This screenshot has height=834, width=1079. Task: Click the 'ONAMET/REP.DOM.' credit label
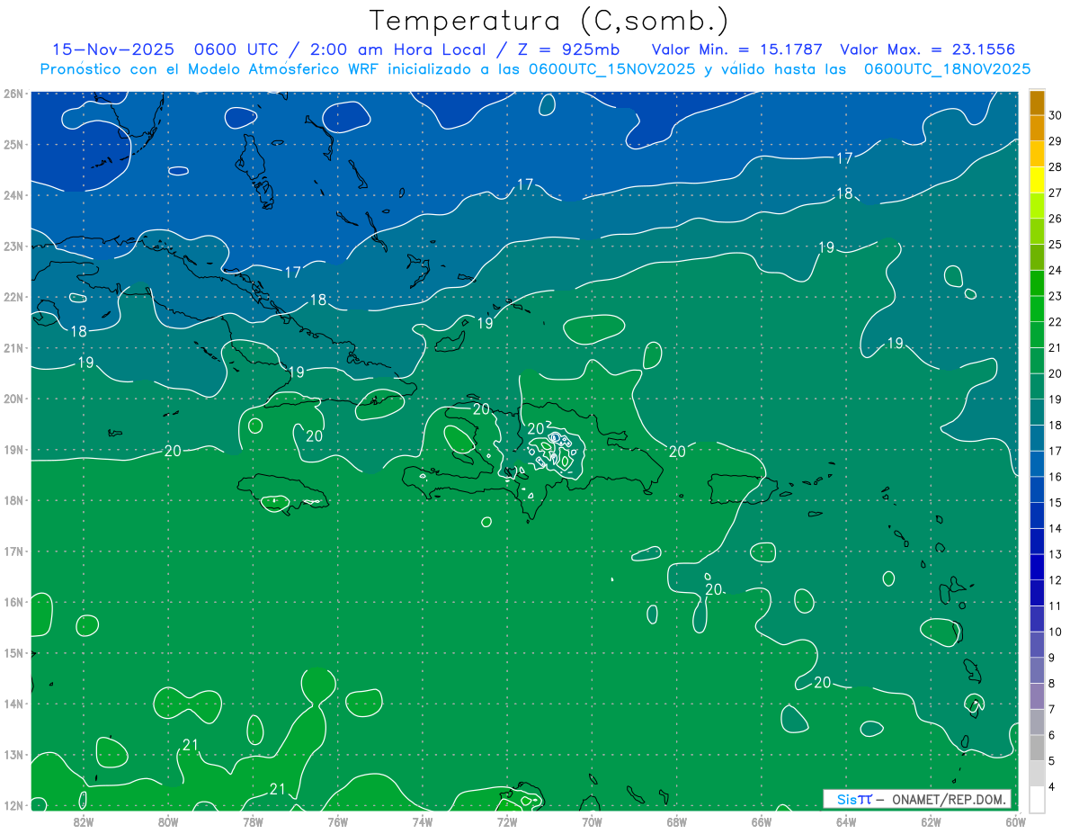click(x=948, y=799)
